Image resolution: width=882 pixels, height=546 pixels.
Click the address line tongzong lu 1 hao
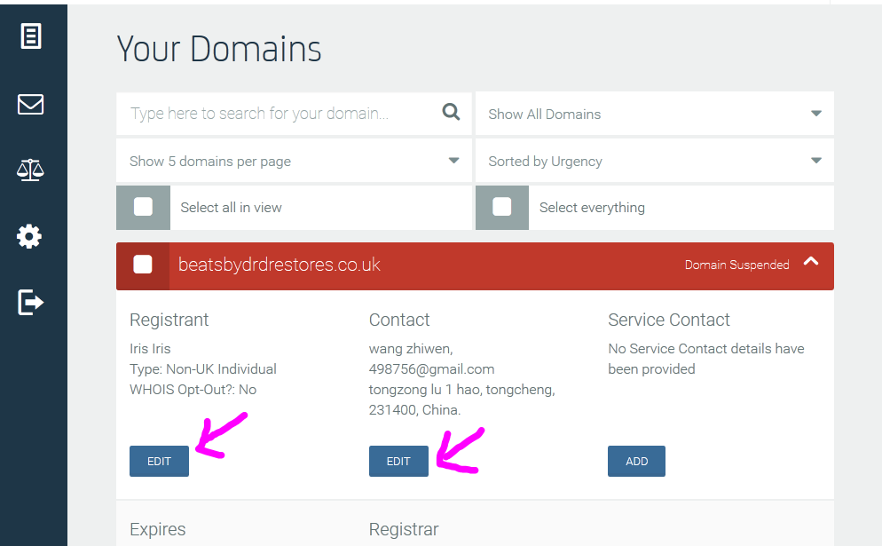tap(461, 390)
